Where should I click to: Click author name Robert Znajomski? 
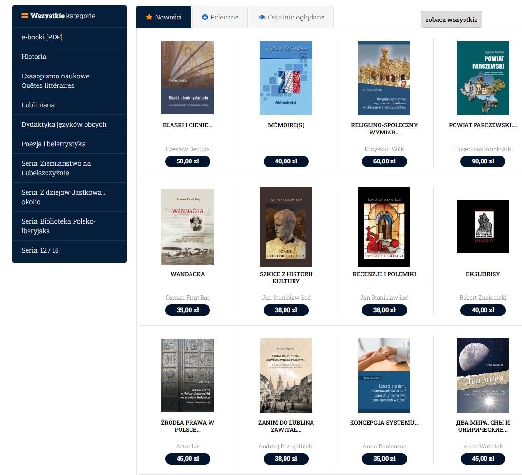coord(483,297)
